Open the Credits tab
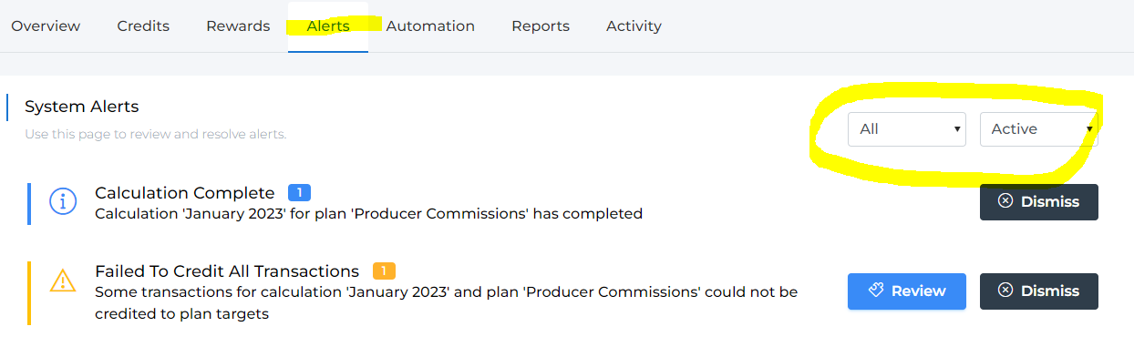 pos(143,26)
